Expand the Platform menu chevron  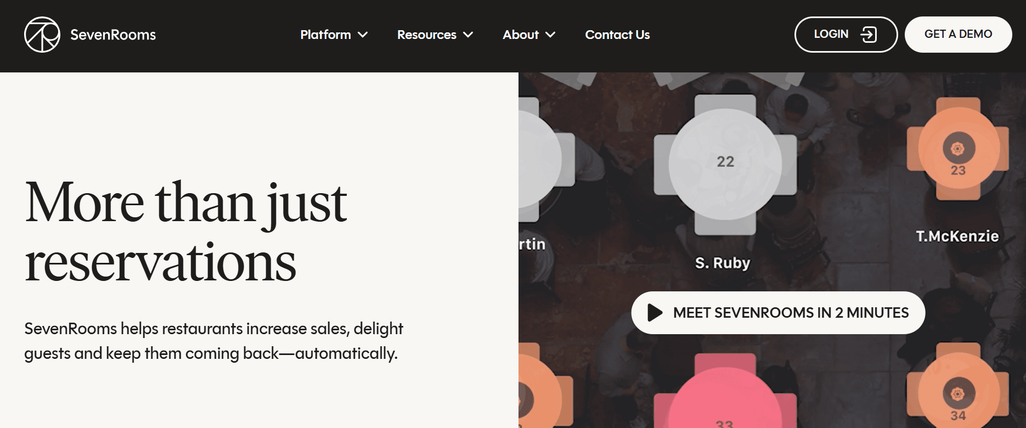363,35
